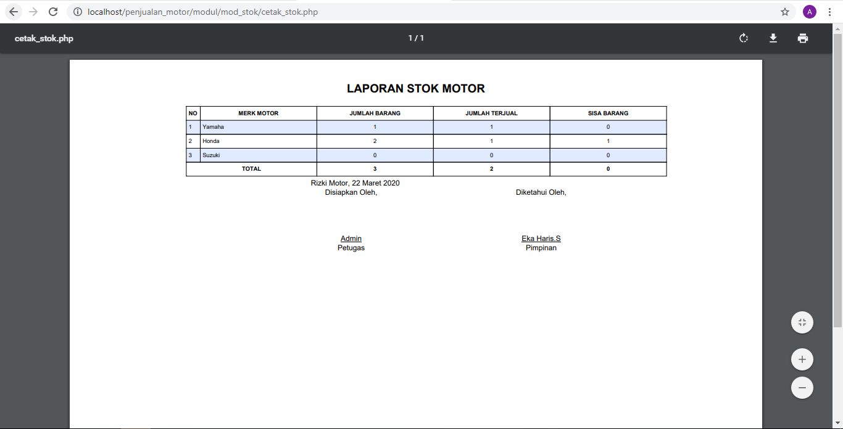843x429 pixels.
Task: Rotate the PDF page clockwise
Action: click(743, 38)
